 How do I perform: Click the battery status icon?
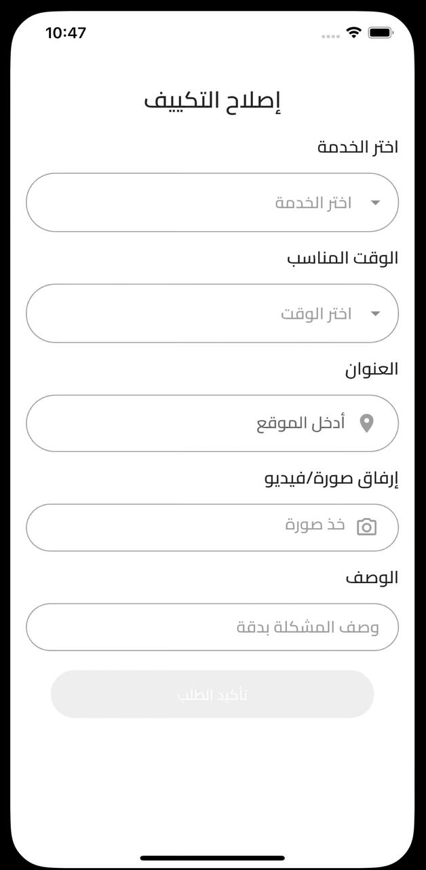[381, 33]
